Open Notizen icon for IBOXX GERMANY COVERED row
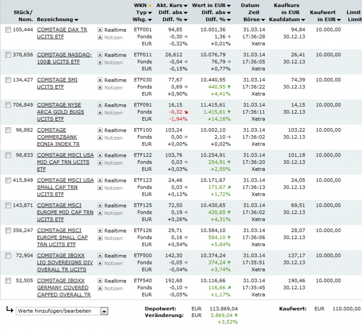 100,288
